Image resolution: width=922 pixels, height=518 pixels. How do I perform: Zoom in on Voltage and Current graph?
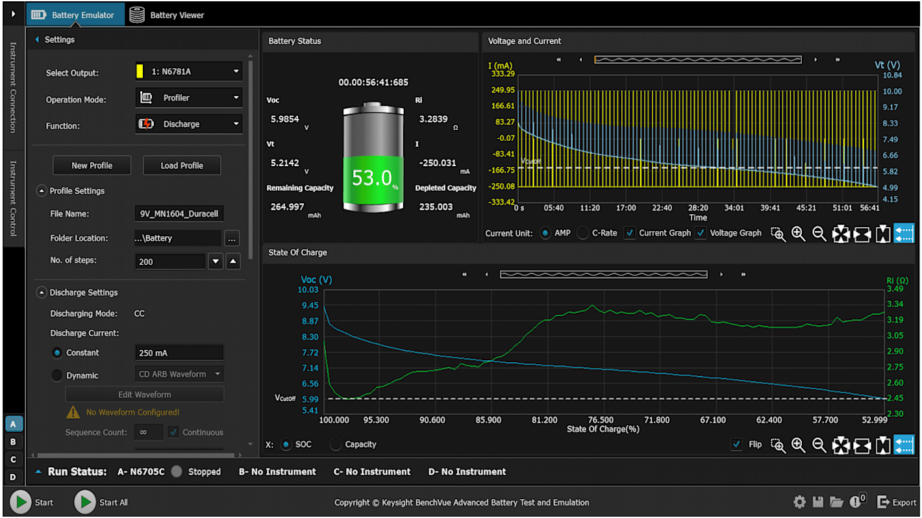click(799, 234)
